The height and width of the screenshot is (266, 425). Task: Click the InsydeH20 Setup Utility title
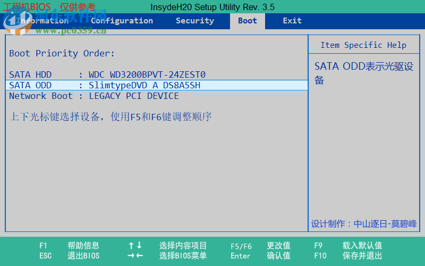pos(212,7)
